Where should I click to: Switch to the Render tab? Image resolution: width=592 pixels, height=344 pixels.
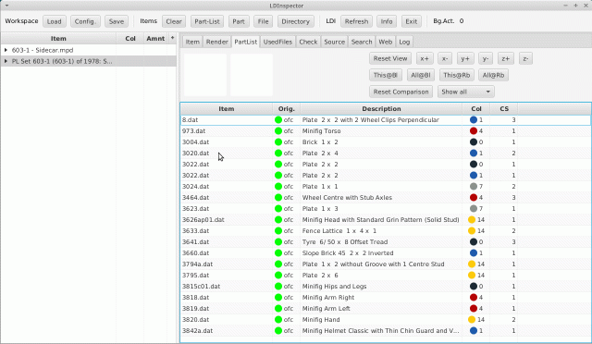pyautogui.click(x=216, y=42)
